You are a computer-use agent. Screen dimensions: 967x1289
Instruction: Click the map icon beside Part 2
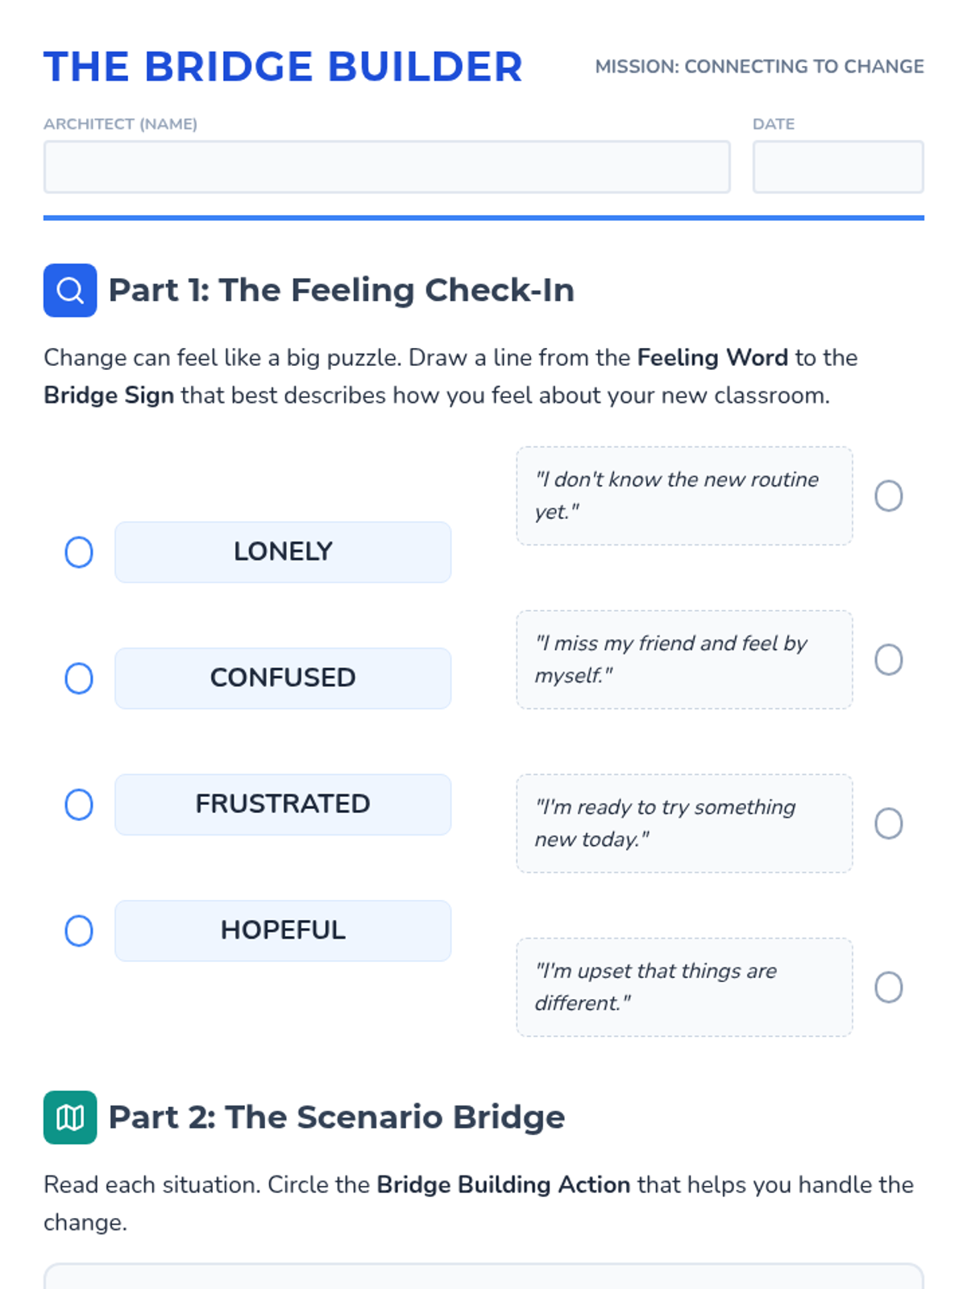(x=70, y=1117)
